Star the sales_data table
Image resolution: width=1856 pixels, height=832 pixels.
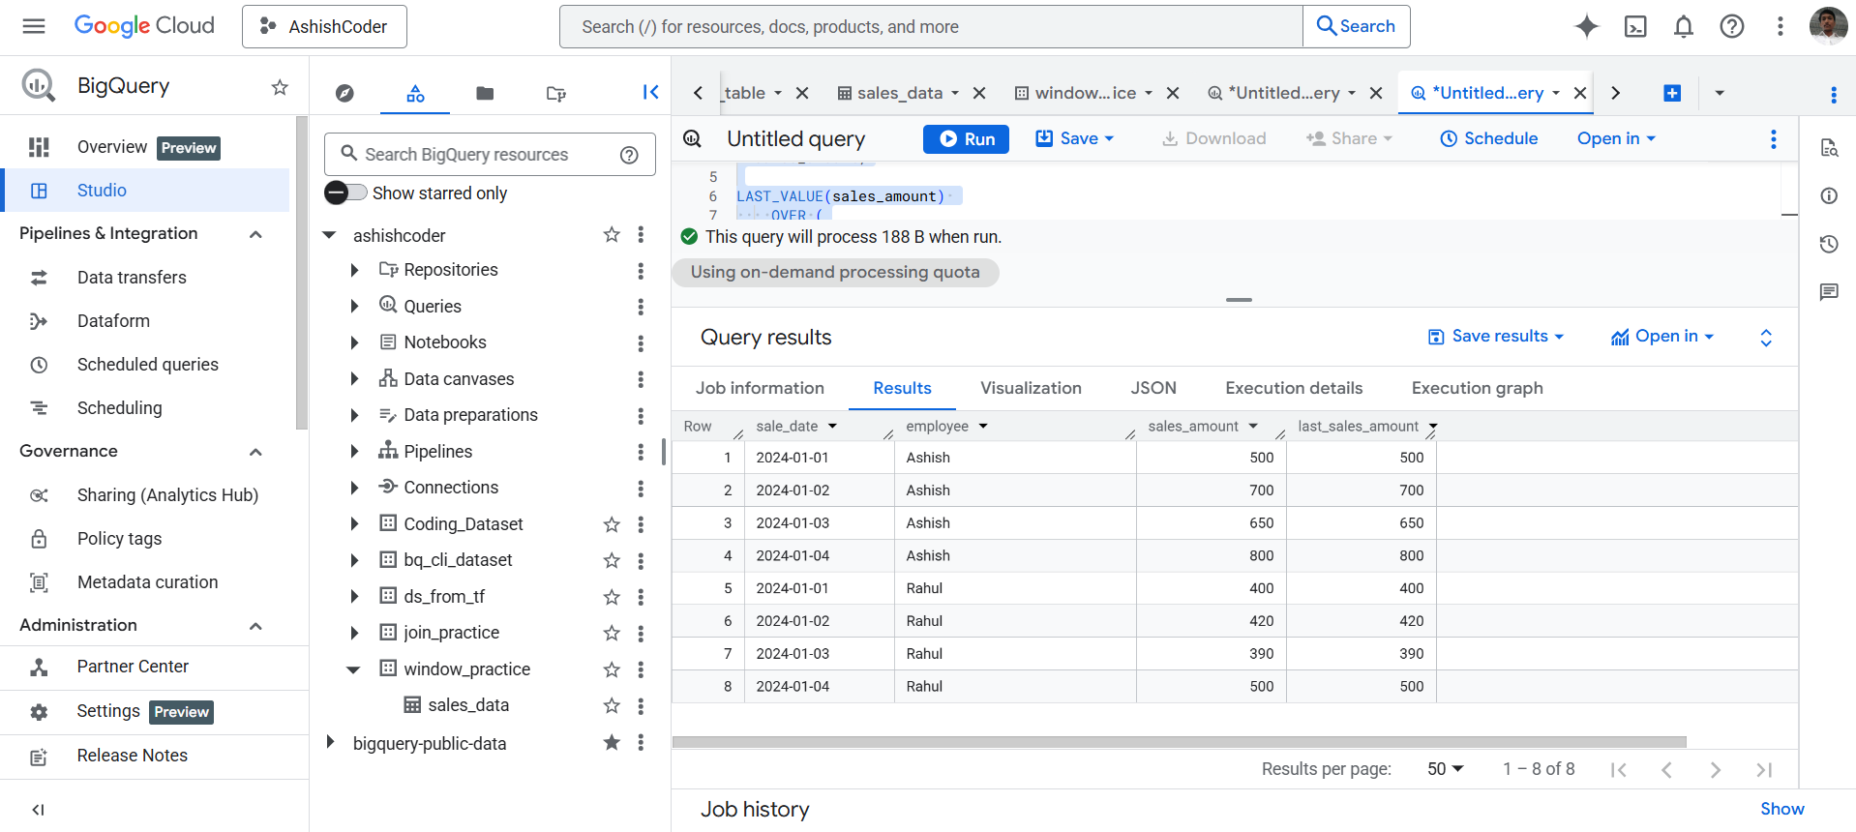612,705
